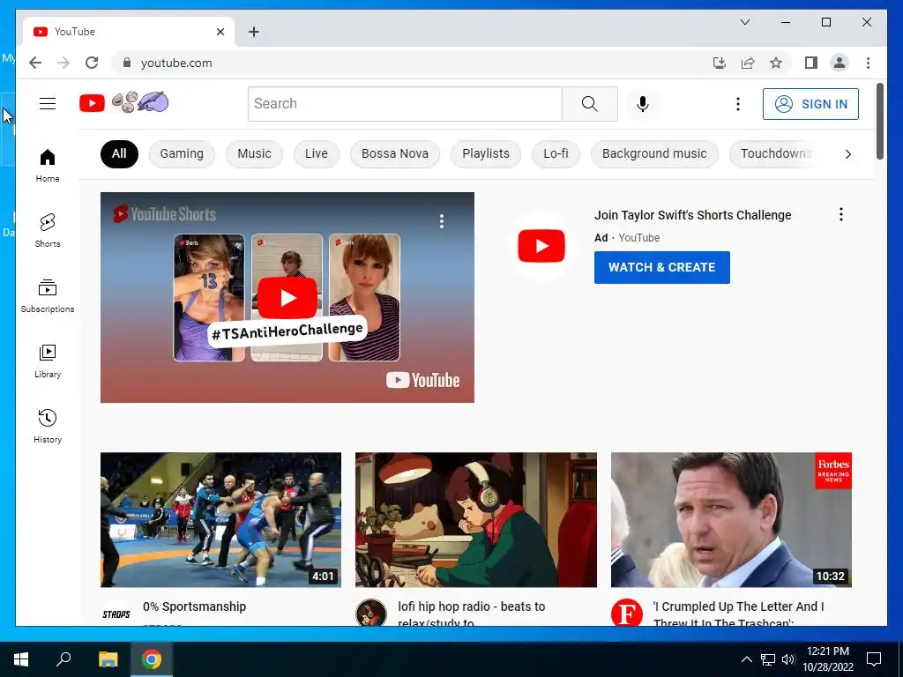
Task: Open Chrome tab search dropdown
Action: pos(744,22)
